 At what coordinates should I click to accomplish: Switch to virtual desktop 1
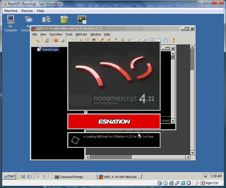tap(38, 176)
